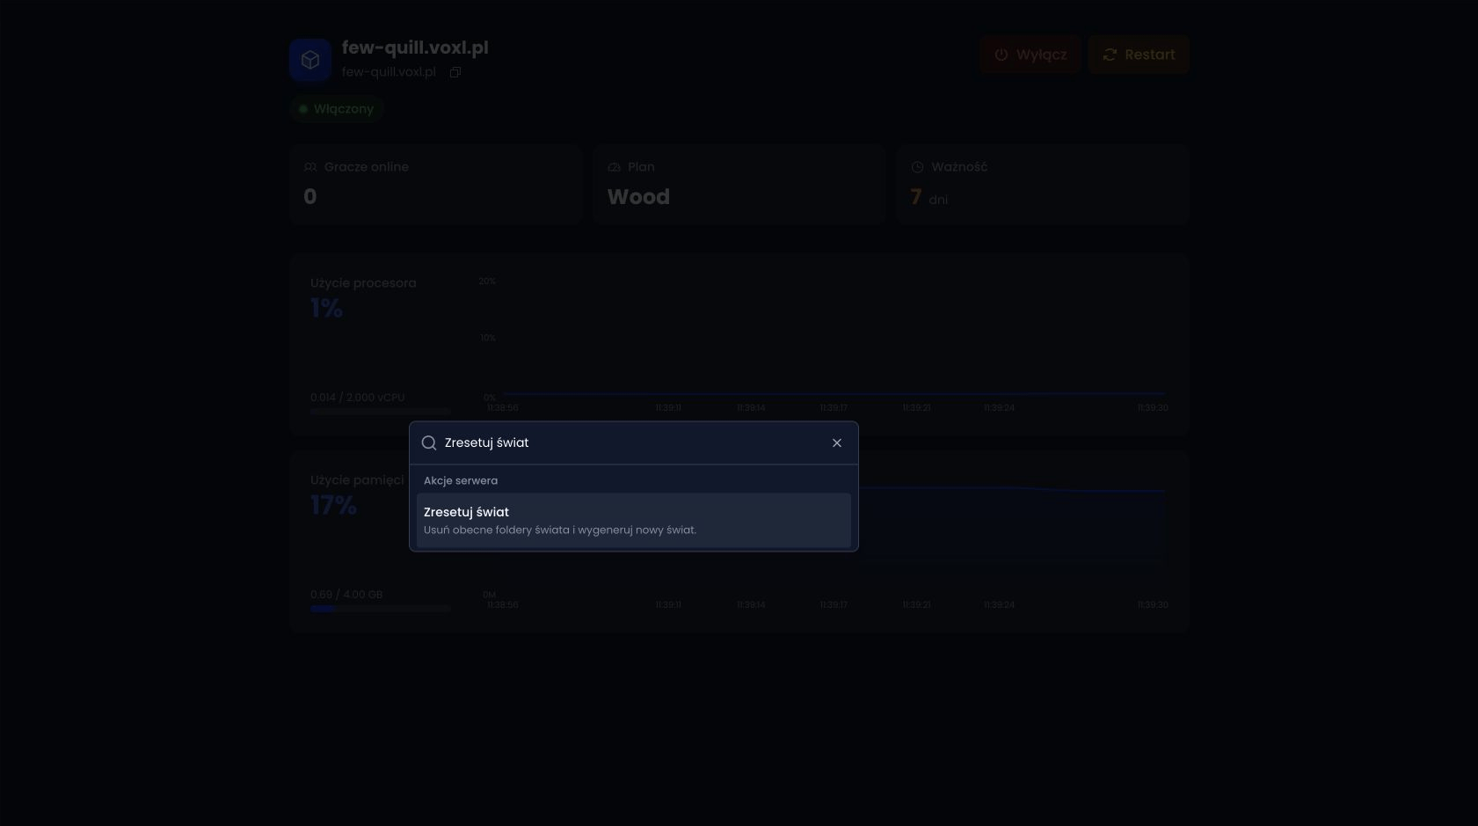
Task: Click the 'Użycie pamięci' 17% value
Action: pos(333,505)
